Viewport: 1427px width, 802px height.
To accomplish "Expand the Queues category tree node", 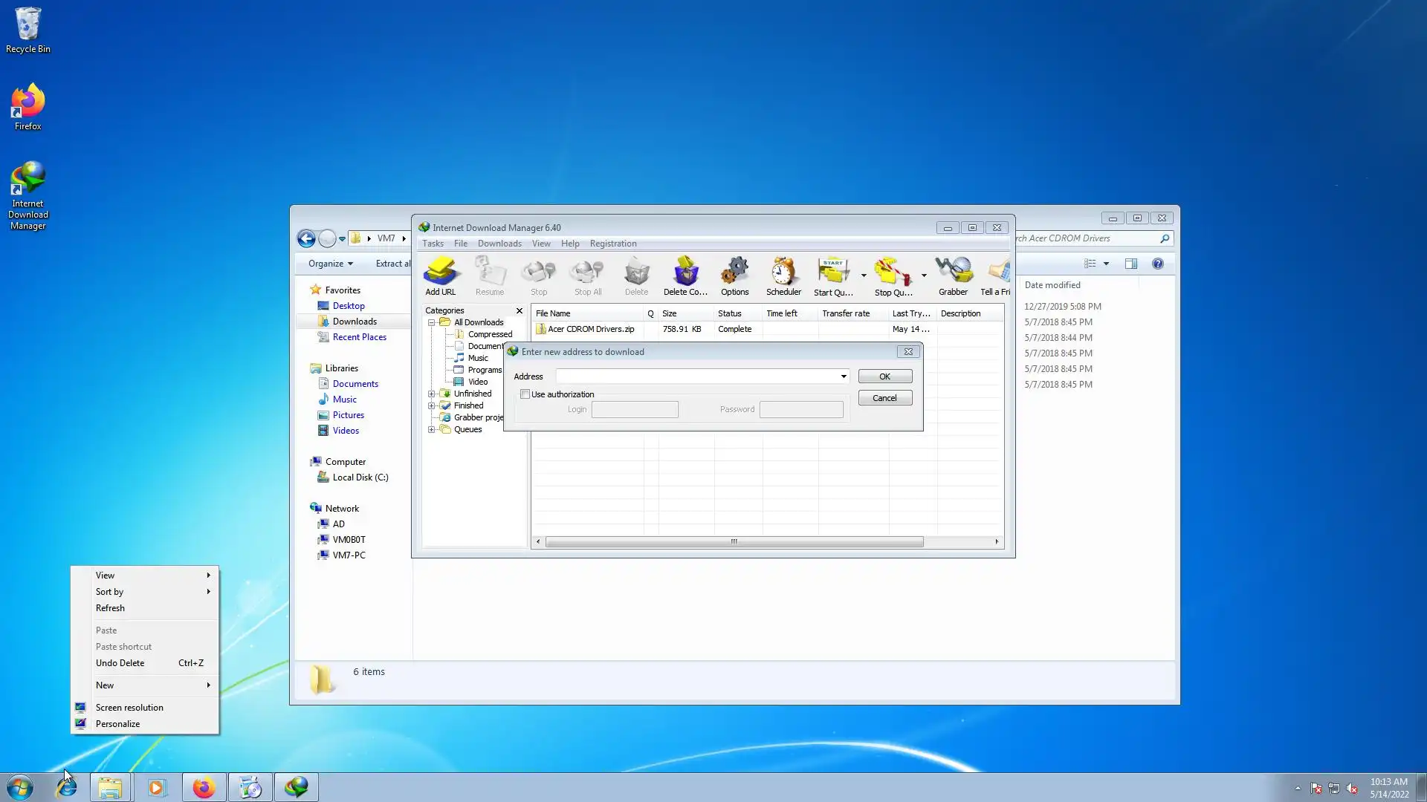I will point(431,429).
